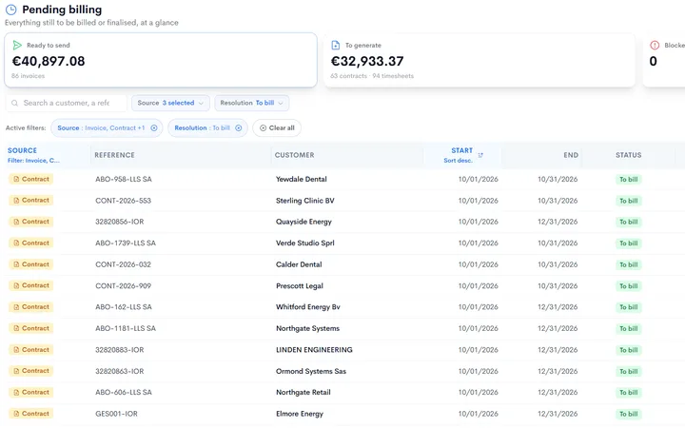Click end date of Calder Dental row
The width and height of the screenshot is (685, 428).
point(558,264)
